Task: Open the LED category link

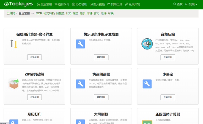Action: pos(69,13)
